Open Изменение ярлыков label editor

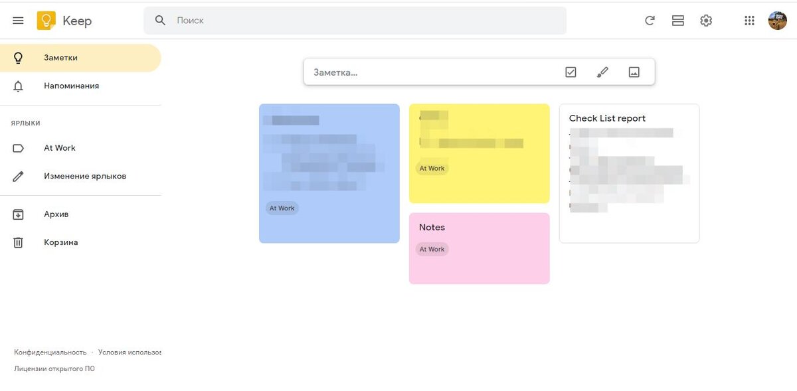coord(80,176)
